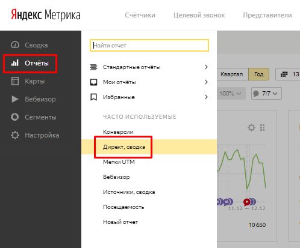Open the 100% sampling dropdown
This screenshot has height=248, width=300.
click(x=231, y=93)
